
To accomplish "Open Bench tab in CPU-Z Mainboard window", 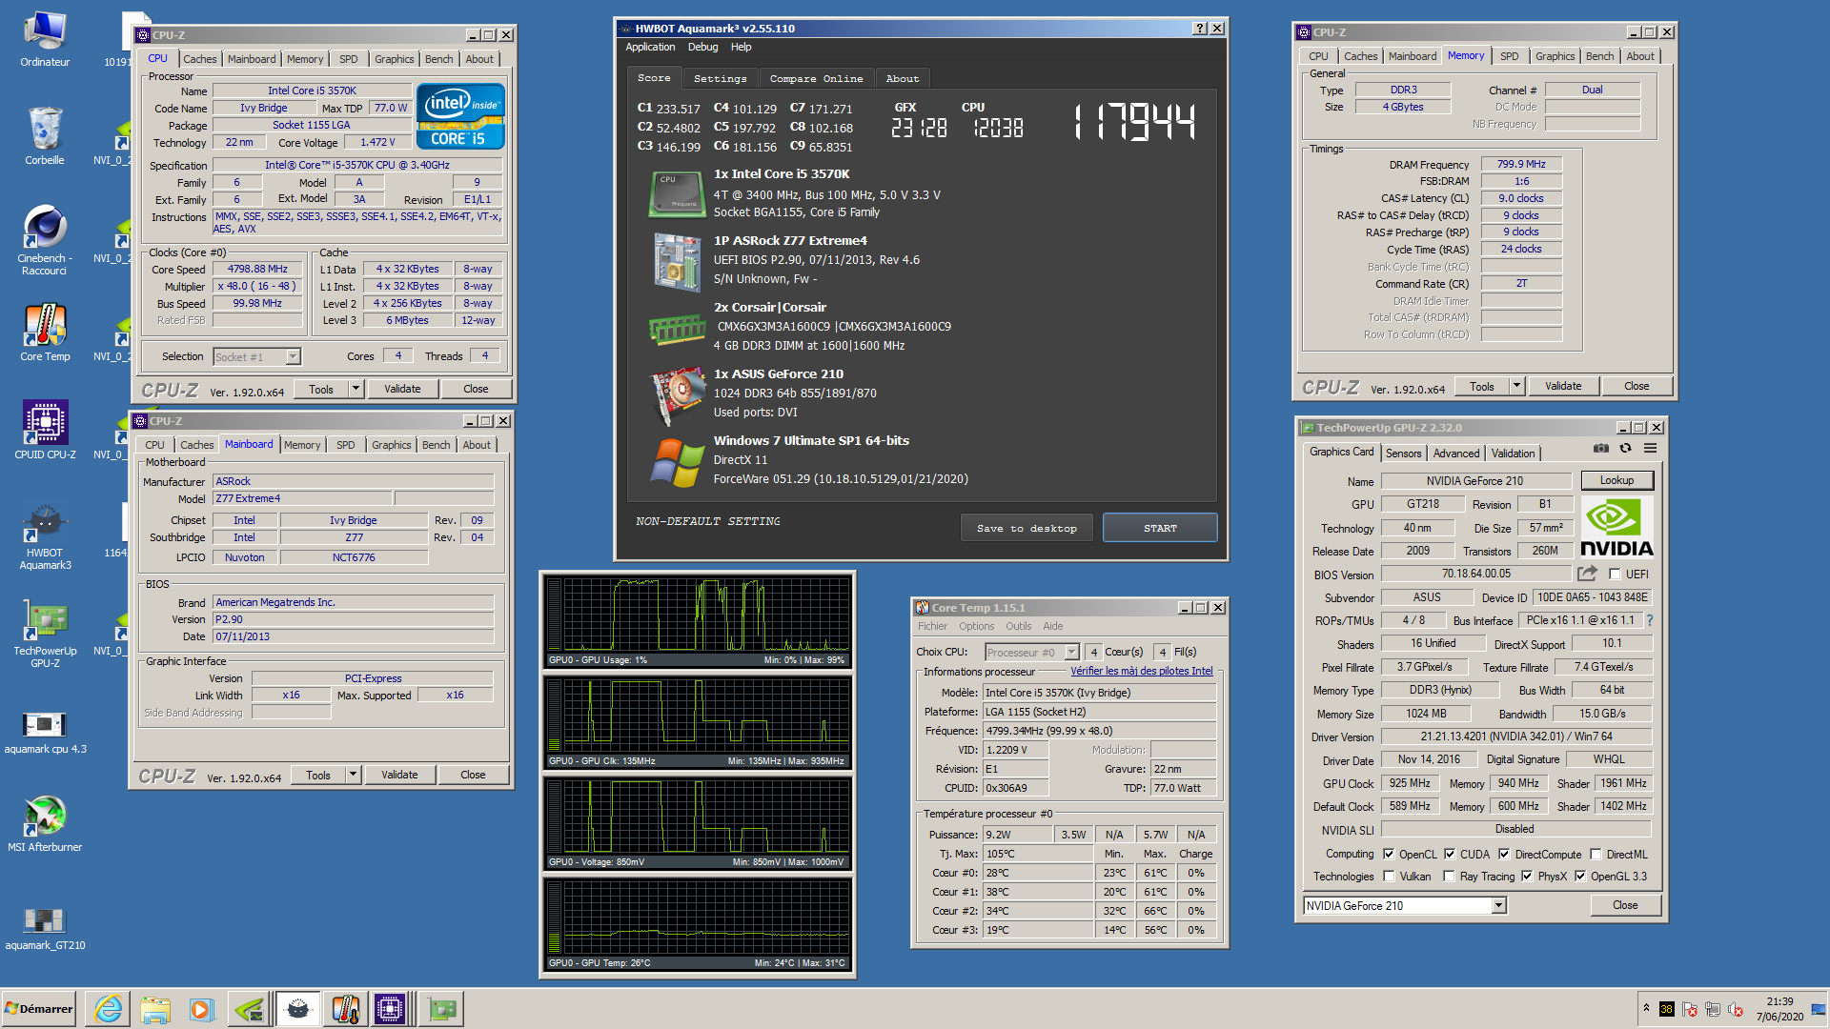I will pos(436,445).
